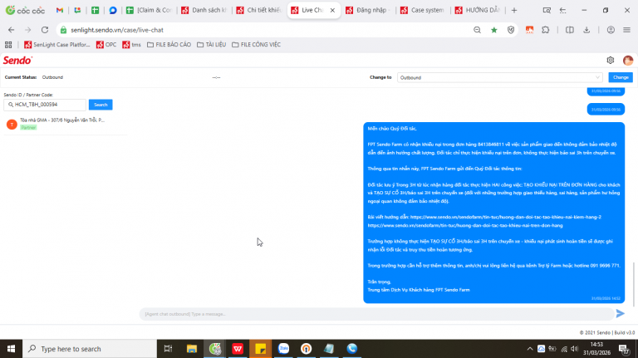Click the zoom magnifier icon in address bar
This screenshot has height=358, width=638.
[477, 30]
